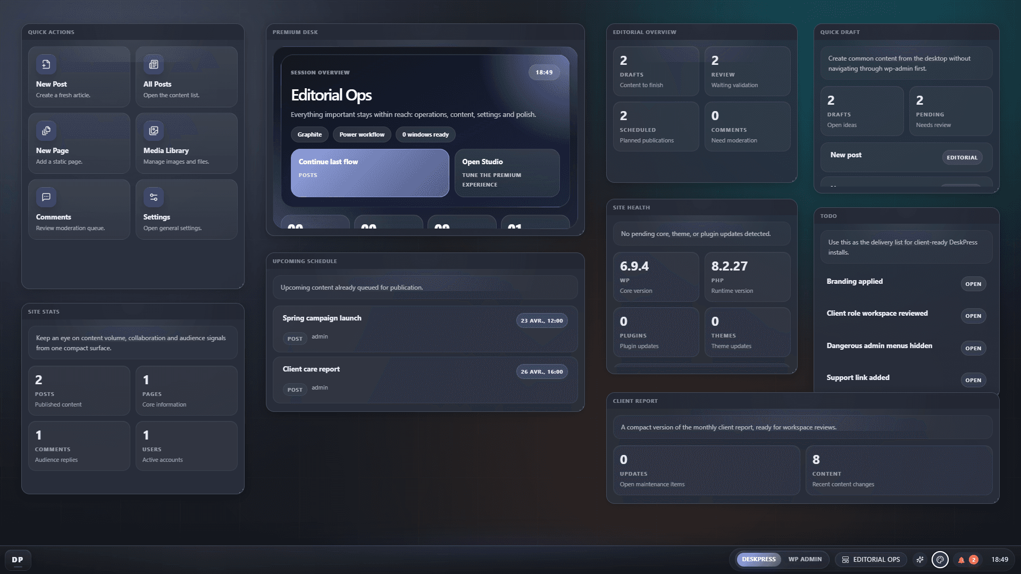
Task: Toggle the Graphite chip in Session Overview
Action: [x=309, y=134]
